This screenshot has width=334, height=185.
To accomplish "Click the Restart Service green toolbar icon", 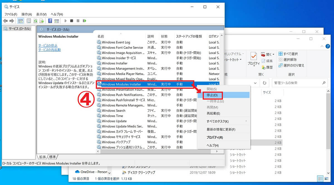I will tap(84, 21).
